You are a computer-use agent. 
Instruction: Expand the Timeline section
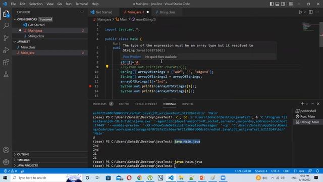23,160
